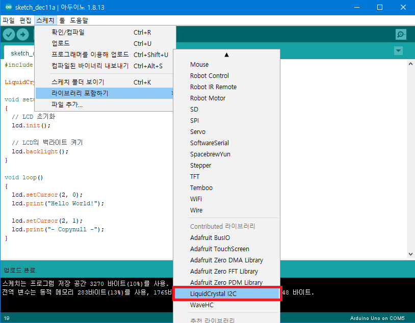Click the Upload arrow toolbar button

23,35
